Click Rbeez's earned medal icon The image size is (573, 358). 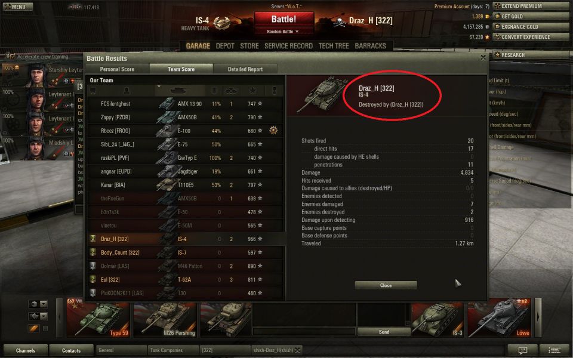click(x=273, y=131)
